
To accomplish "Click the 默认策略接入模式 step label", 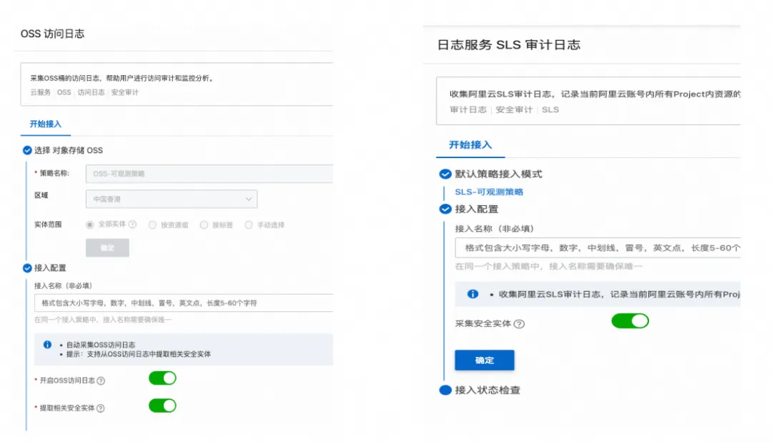I will pyautogui.click(x=498, y=174).
